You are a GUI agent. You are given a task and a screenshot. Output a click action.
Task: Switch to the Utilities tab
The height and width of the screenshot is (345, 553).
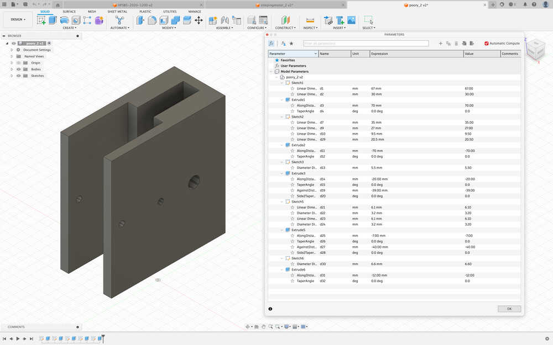[170, 12]
